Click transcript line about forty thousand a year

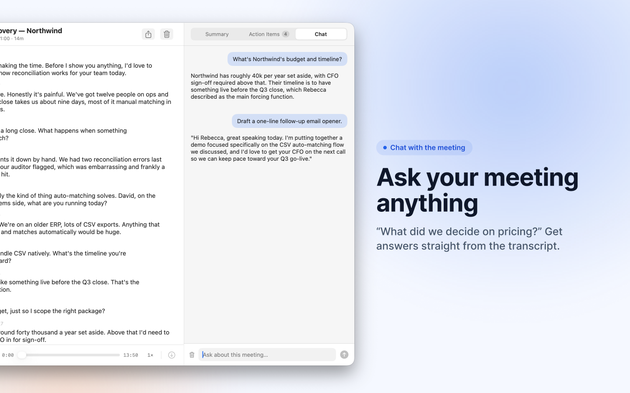click(x=85, y=336)
